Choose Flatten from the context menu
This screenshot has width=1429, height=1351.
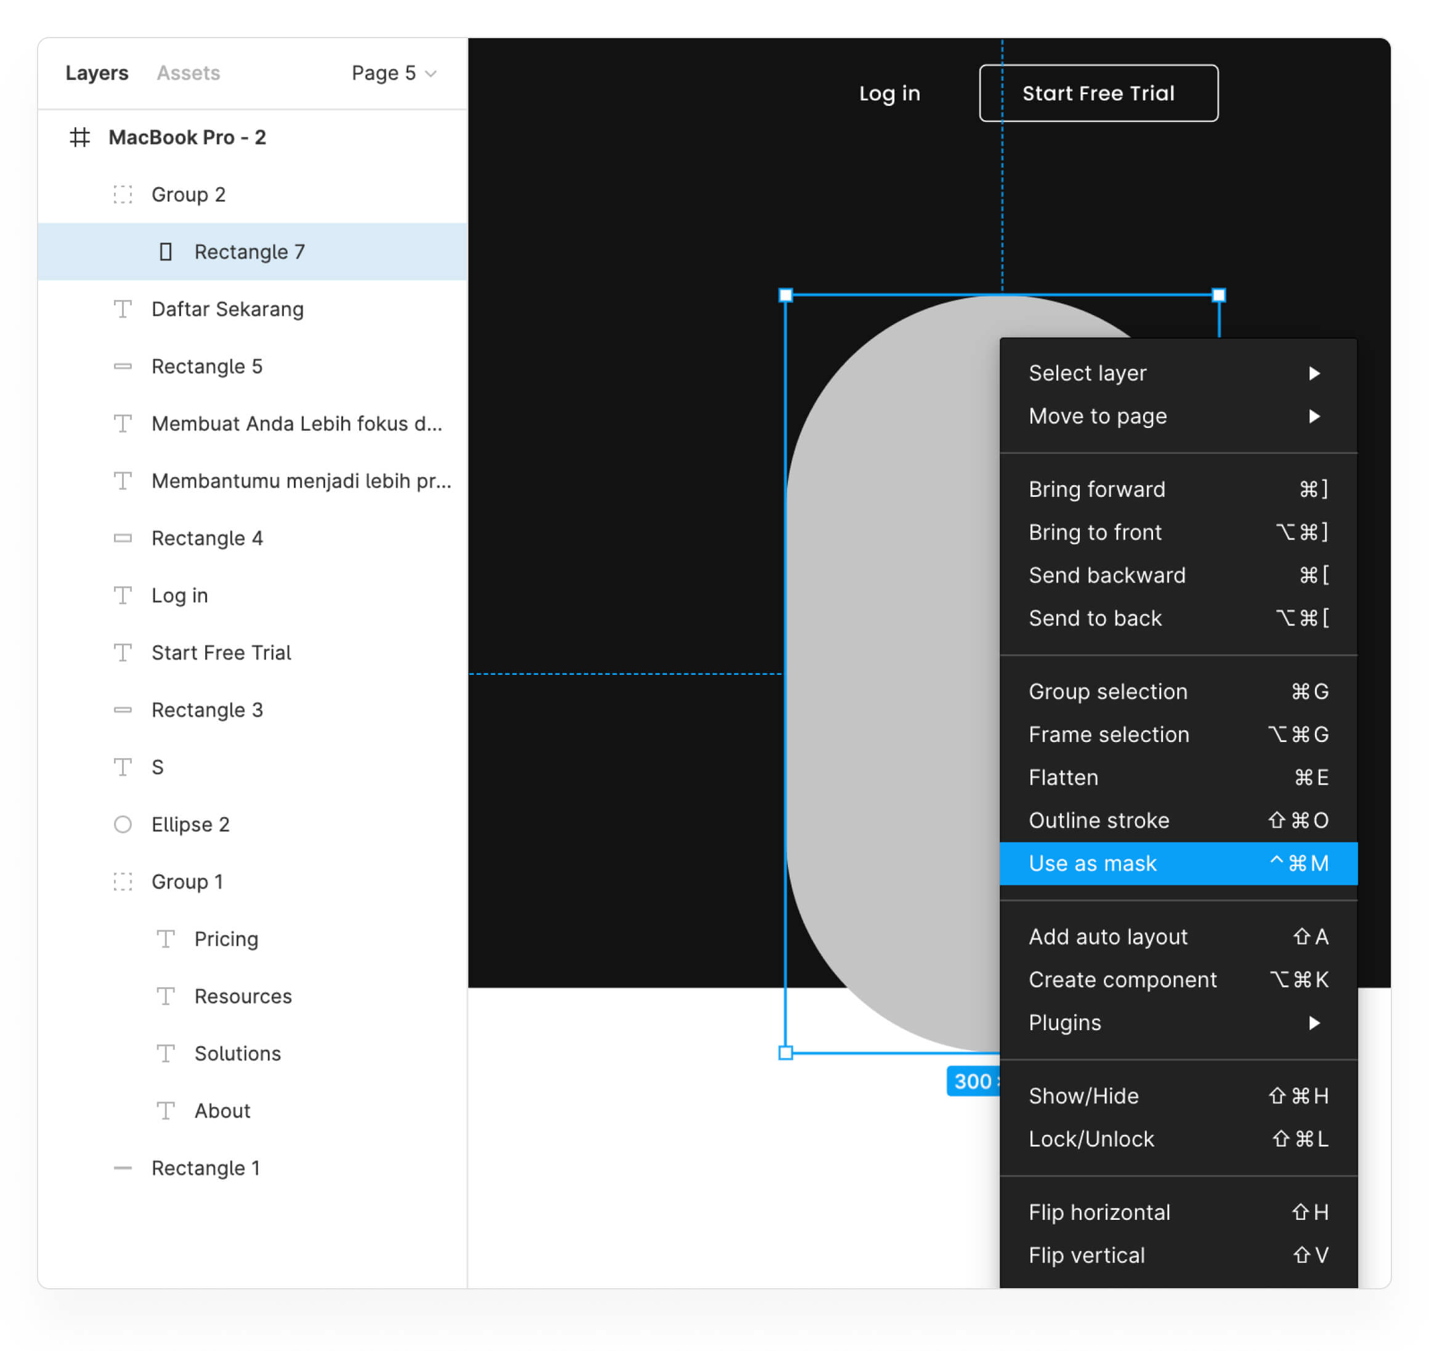pyautogui.click(x=1063, y=777)
